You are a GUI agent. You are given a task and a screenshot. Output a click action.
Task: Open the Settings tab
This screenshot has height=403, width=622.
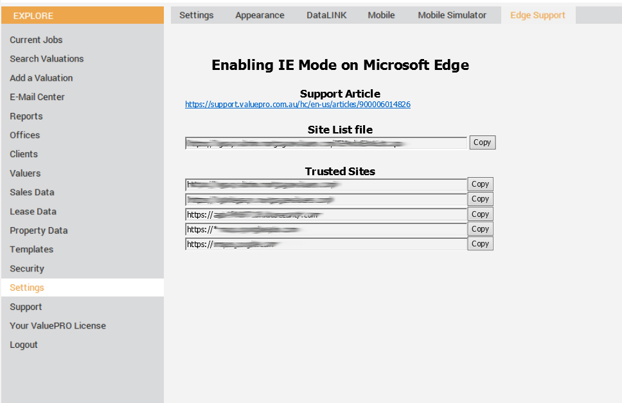(197, 15)
